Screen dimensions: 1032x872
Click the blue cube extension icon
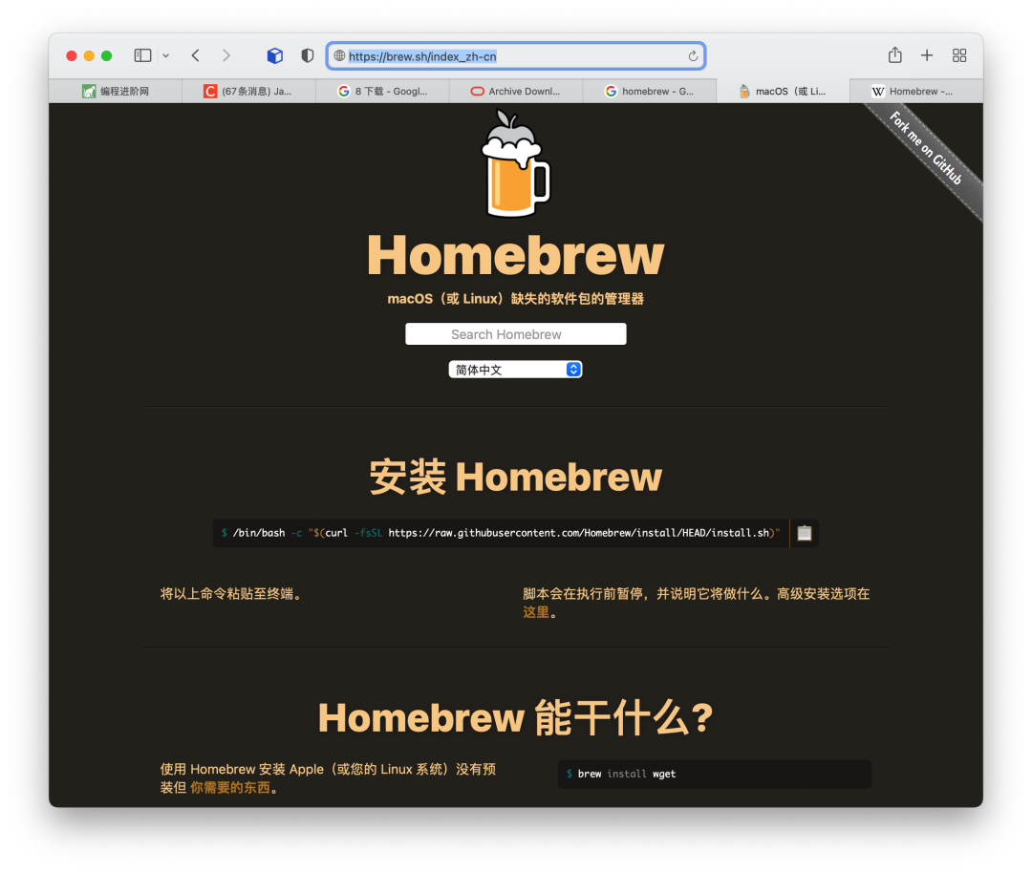275,56
